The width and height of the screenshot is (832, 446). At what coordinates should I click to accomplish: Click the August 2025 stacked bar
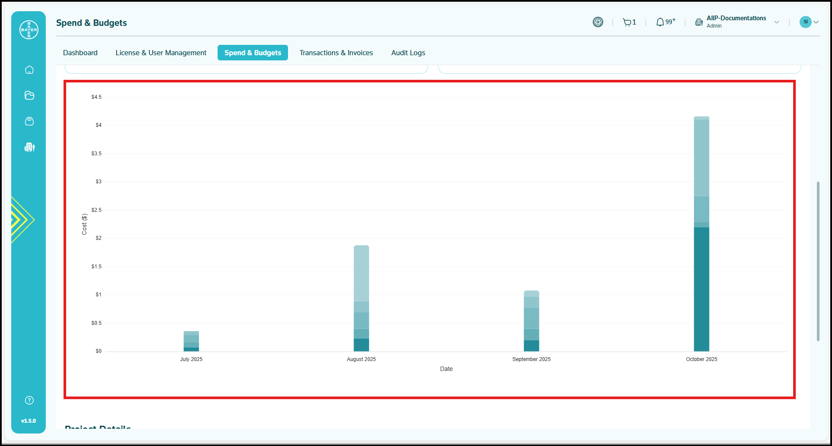tap(361, 298)
